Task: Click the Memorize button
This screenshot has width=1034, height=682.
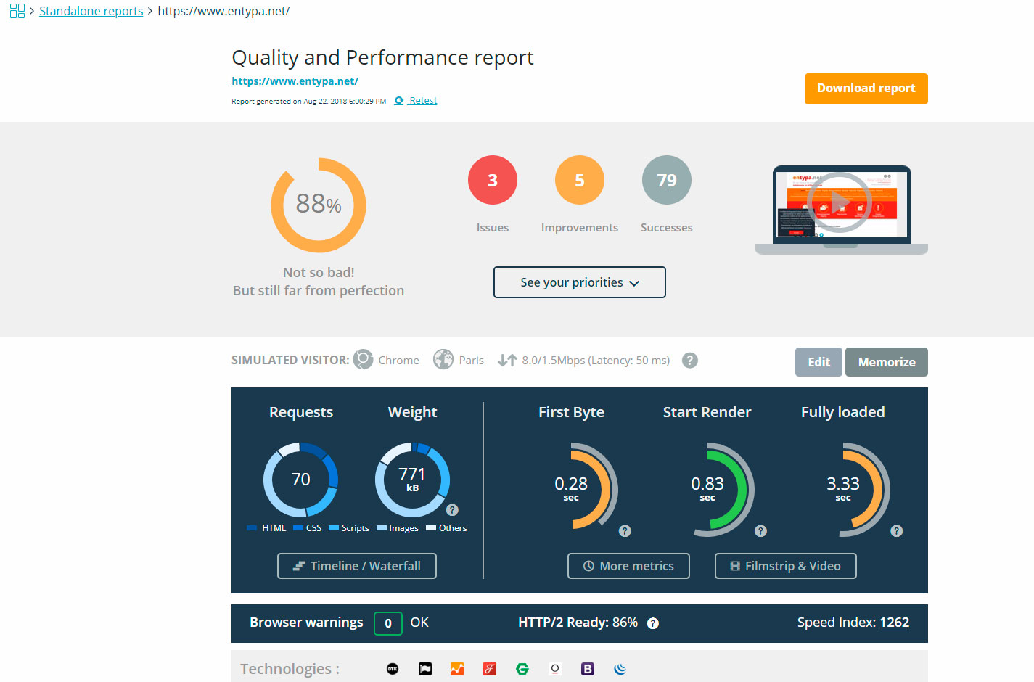Action: click(x=886, y=362)
